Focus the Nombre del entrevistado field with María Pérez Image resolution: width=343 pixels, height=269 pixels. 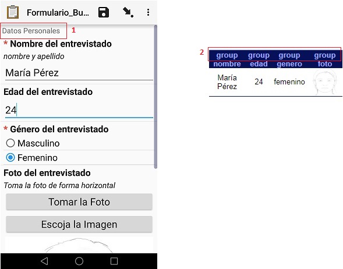79,73
